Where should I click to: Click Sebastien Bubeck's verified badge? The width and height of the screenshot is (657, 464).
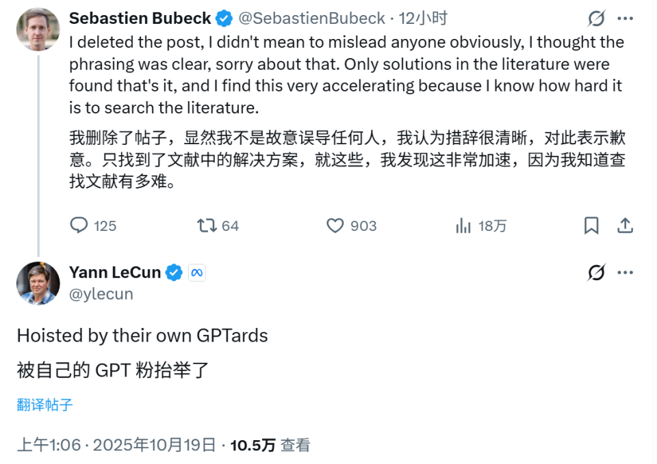tap(224, 18)
